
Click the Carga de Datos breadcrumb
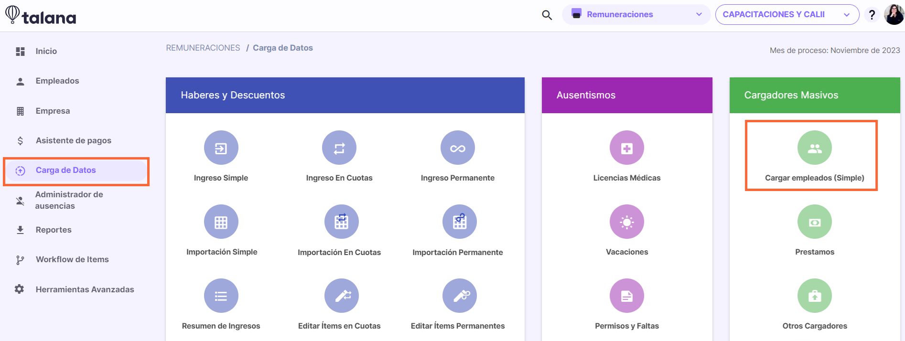pos(283,48)
